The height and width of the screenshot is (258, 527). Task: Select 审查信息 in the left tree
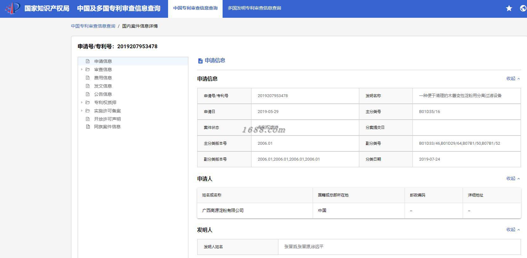103,69
